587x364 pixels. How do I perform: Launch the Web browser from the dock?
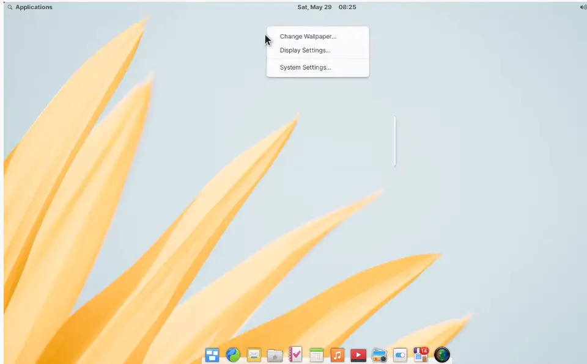tap(233, 355)
